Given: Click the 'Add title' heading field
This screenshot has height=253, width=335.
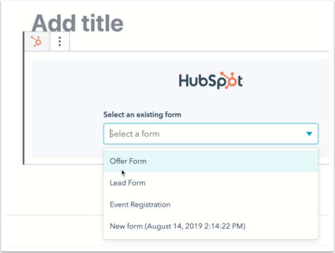Looking at the screenshot, I should click(78, 23).
